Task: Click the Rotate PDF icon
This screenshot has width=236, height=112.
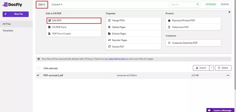Action: click(109, 47)
